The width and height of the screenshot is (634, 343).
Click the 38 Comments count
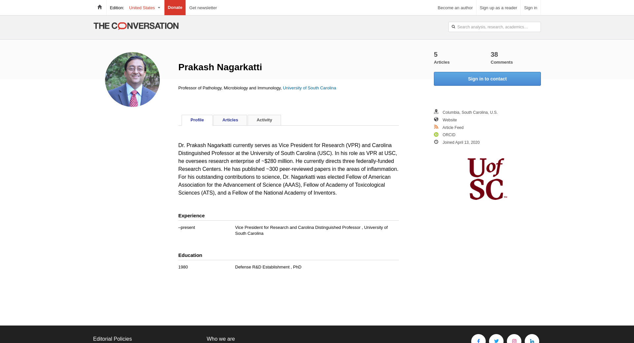[502, 58]
